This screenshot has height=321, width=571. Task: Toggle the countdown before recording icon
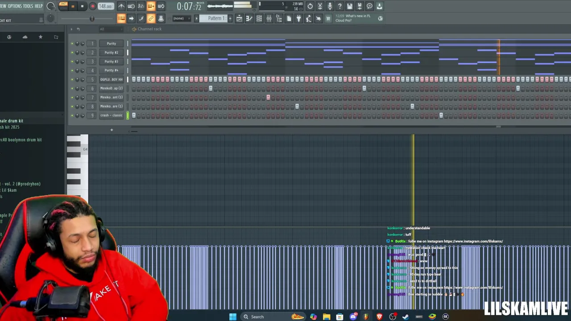(141, 6)
